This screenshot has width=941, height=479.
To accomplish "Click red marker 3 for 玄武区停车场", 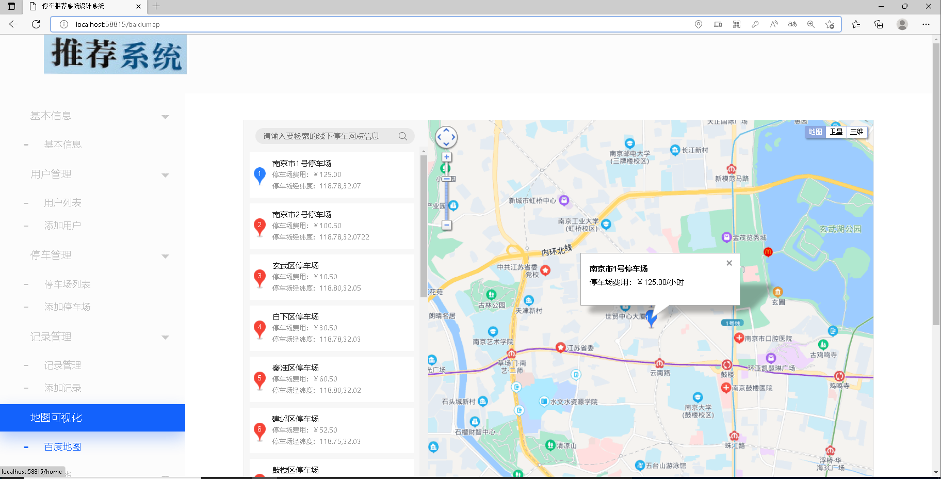I will (259, 278).
